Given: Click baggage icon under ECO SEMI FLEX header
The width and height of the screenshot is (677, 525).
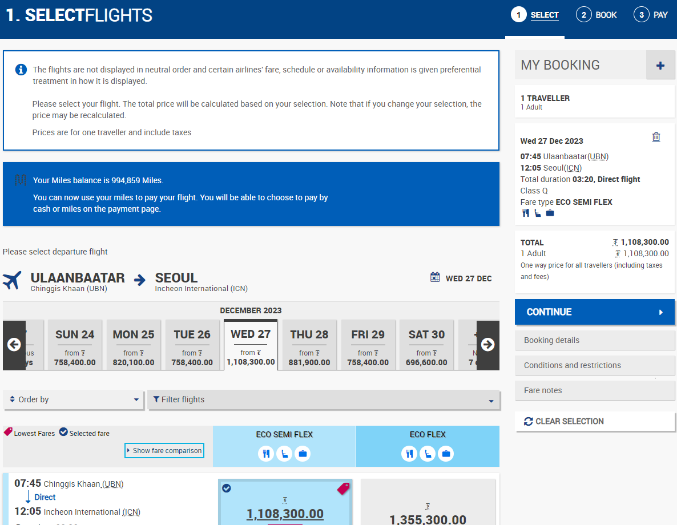Looking at the screenshot, I should coord(303,454).
